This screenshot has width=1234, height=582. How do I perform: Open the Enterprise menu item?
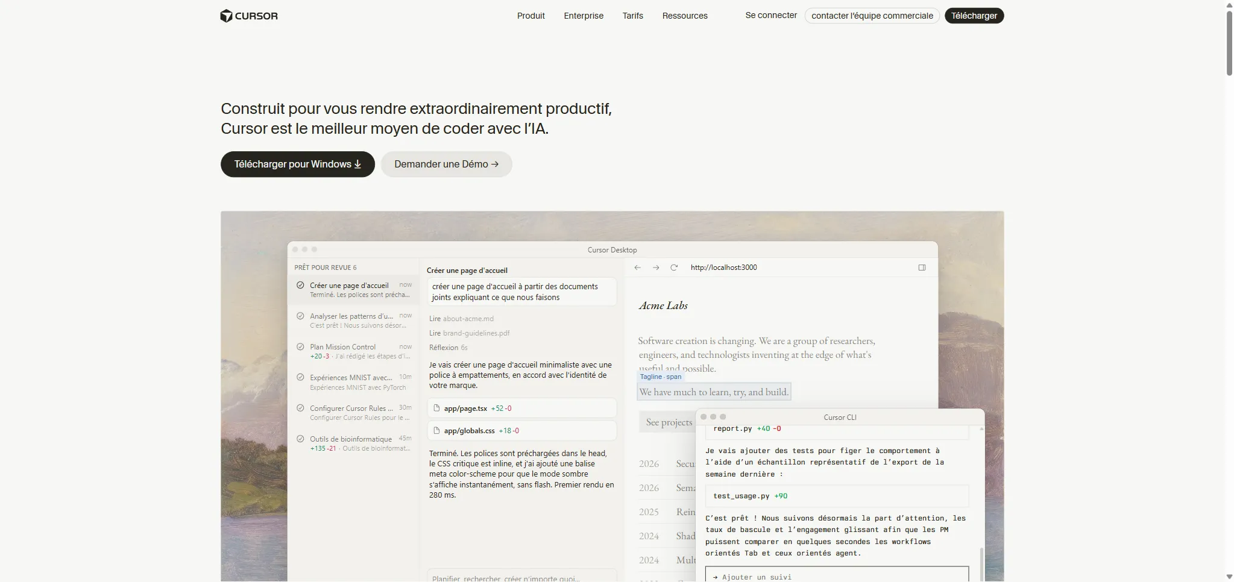(584, 16)
